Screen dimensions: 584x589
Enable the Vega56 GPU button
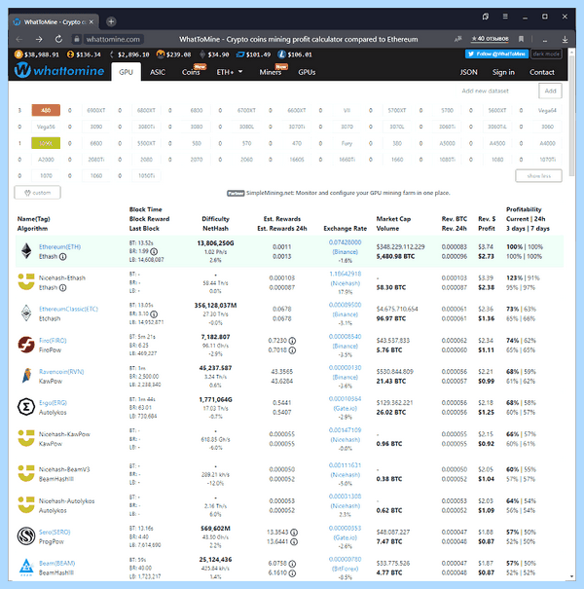pyautogui.click(x=46, y=127)
